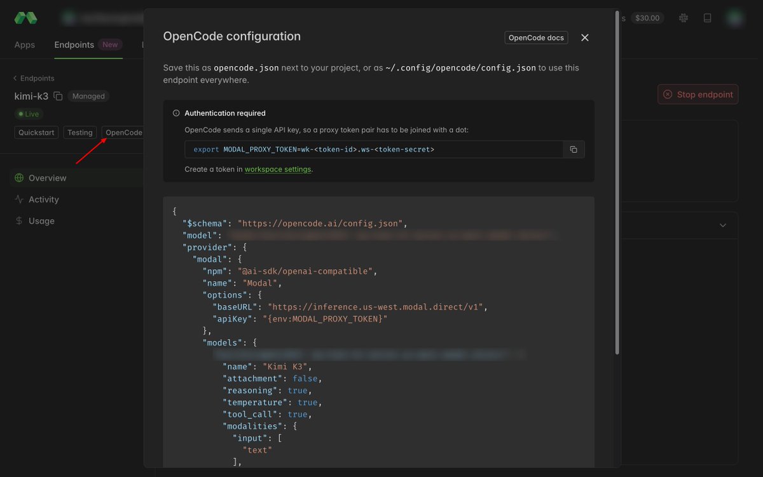Close the OpenCode configuration dialog

[585, 37]
